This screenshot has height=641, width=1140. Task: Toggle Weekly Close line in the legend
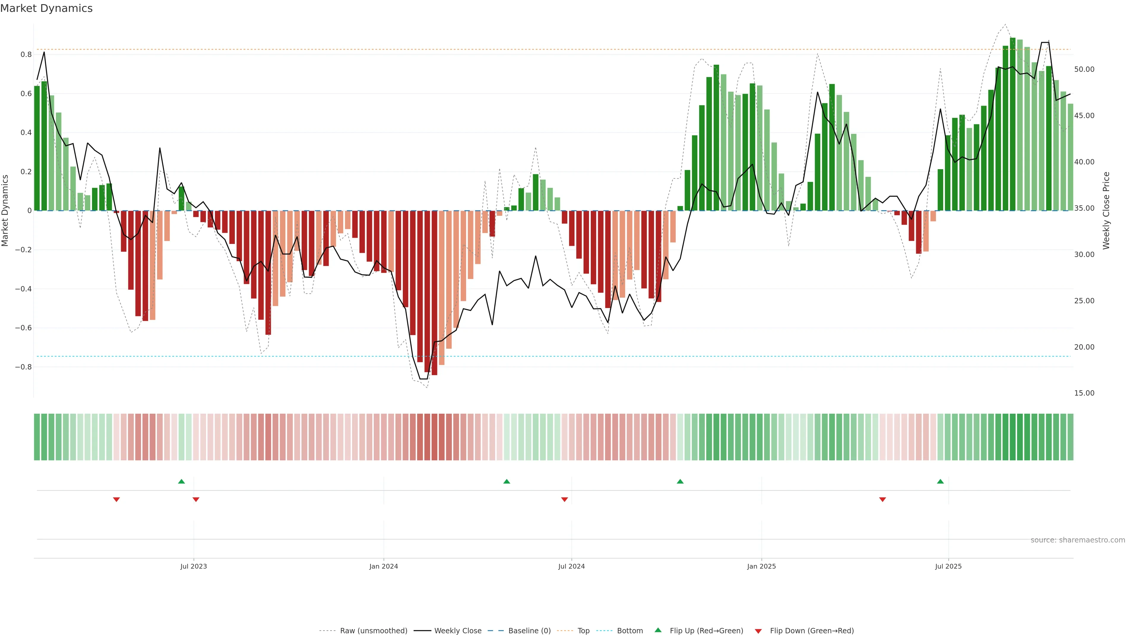tap(457, 631)
